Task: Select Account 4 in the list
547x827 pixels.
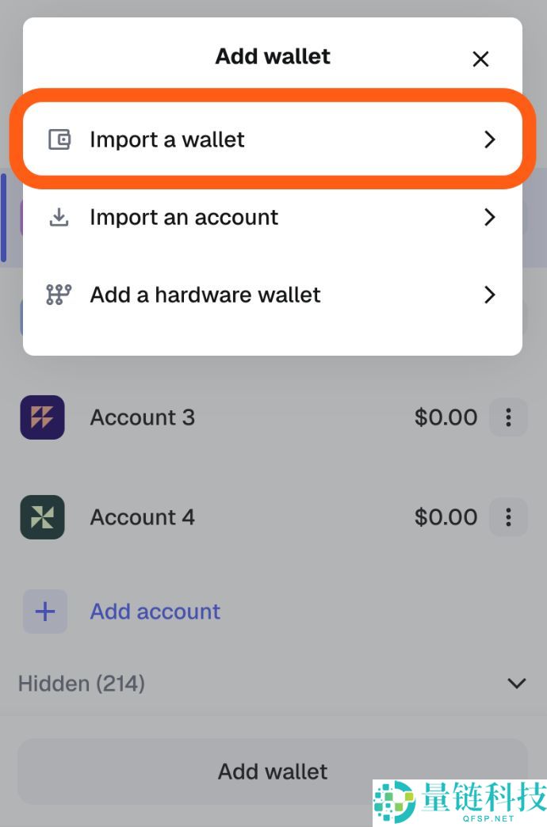Action: pyautogui.click(x=143, y=517)
